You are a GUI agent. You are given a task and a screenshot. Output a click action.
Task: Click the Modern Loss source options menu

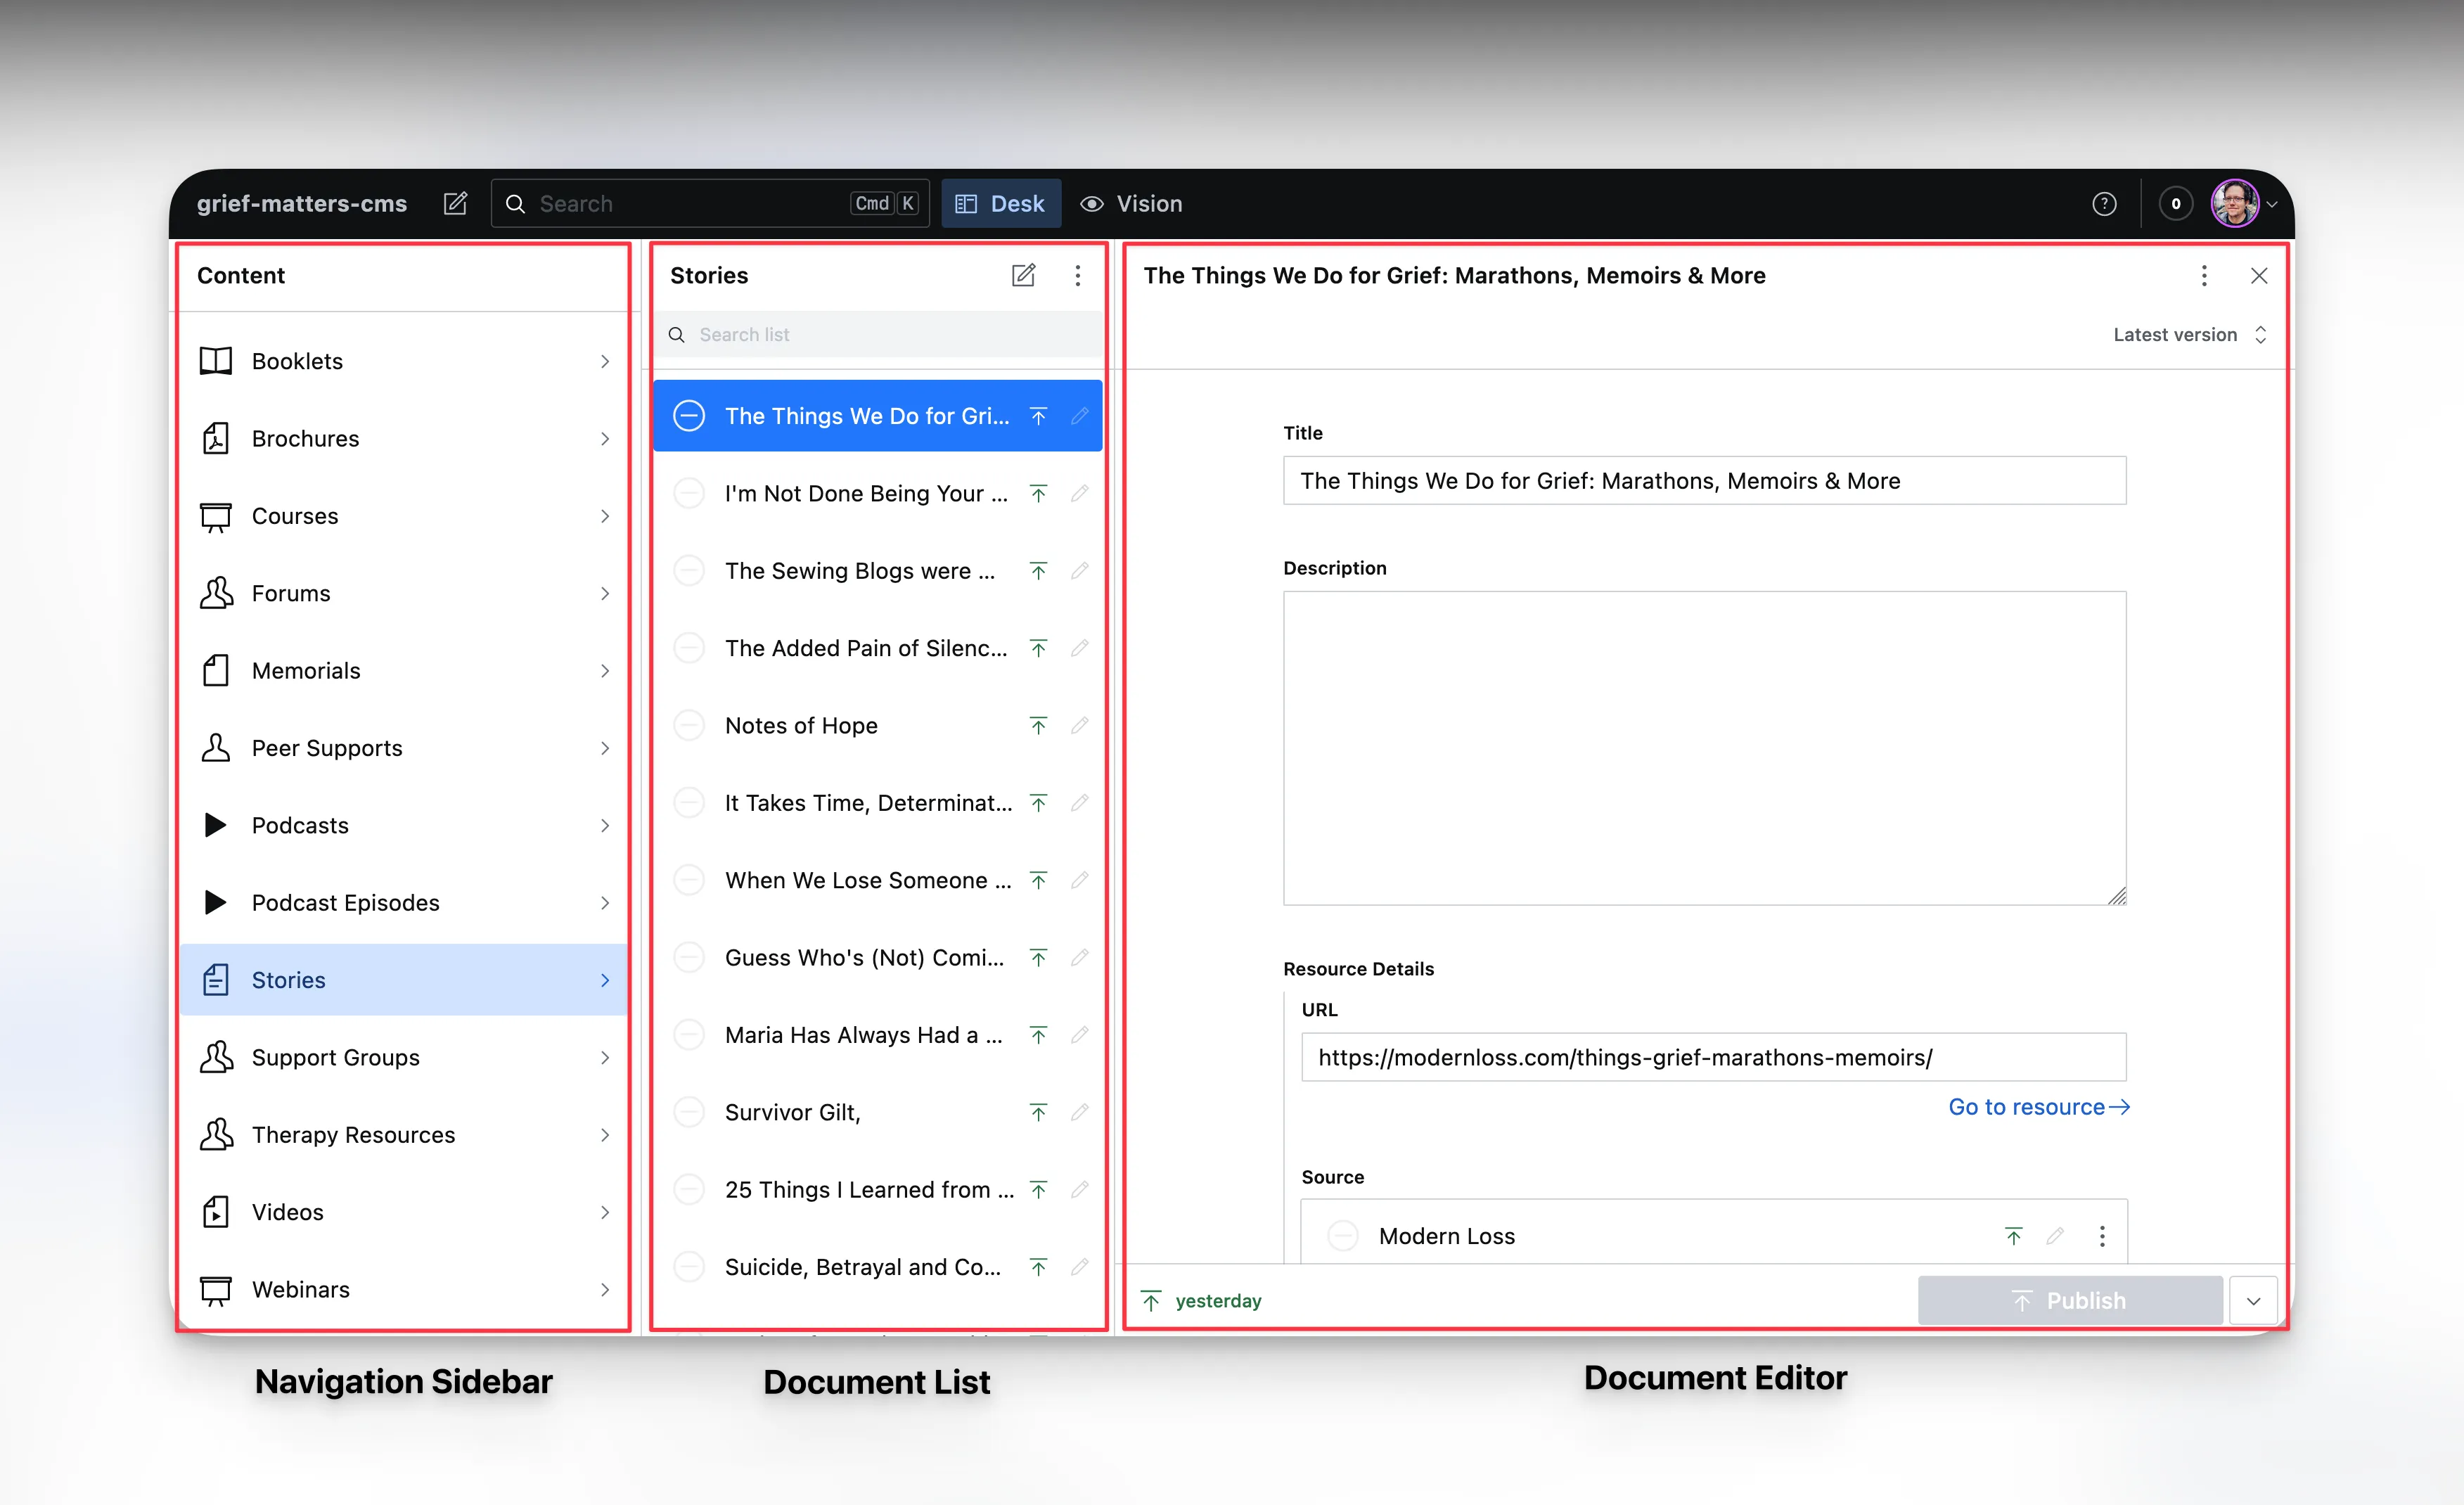[x=2102, y=1236]
